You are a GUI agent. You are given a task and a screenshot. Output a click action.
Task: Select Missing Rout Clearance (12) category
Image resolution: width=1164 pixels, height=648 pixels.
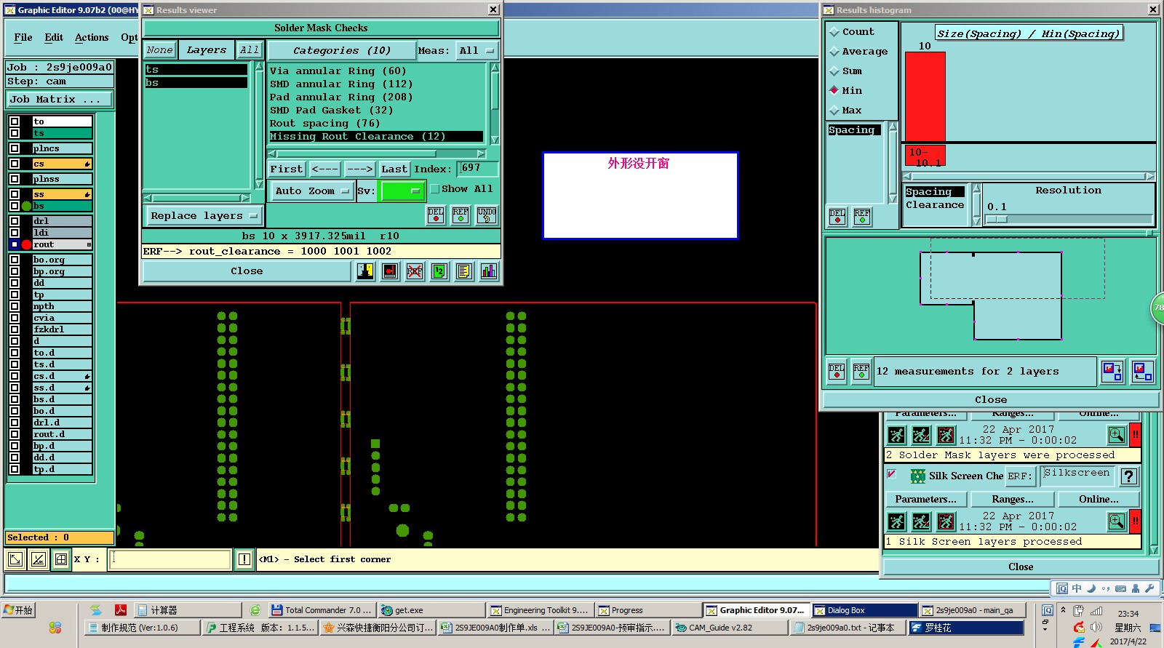click(x=375, y=137)
